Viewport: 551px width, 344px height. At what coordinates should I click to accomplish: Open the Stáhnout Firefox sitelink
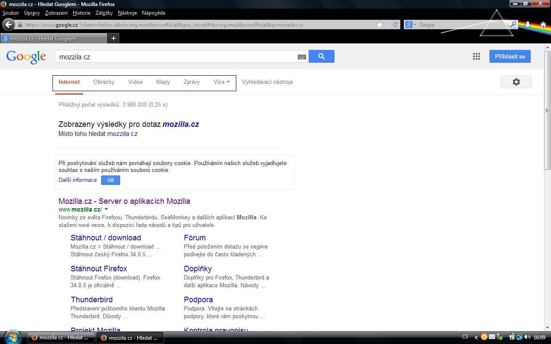click(x=99, y=269)
